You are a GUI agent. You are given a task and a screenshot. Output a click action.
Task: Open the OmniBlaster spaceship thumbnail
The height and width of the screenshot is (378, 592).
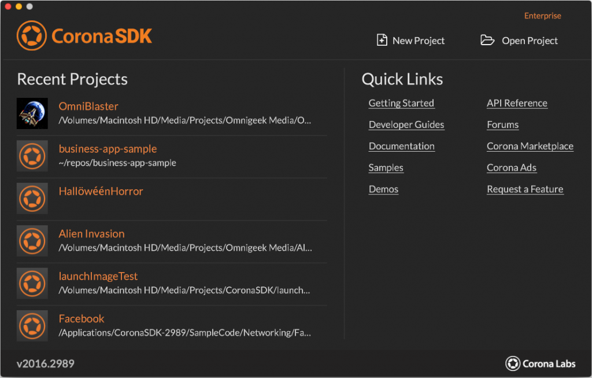(32, 113)
